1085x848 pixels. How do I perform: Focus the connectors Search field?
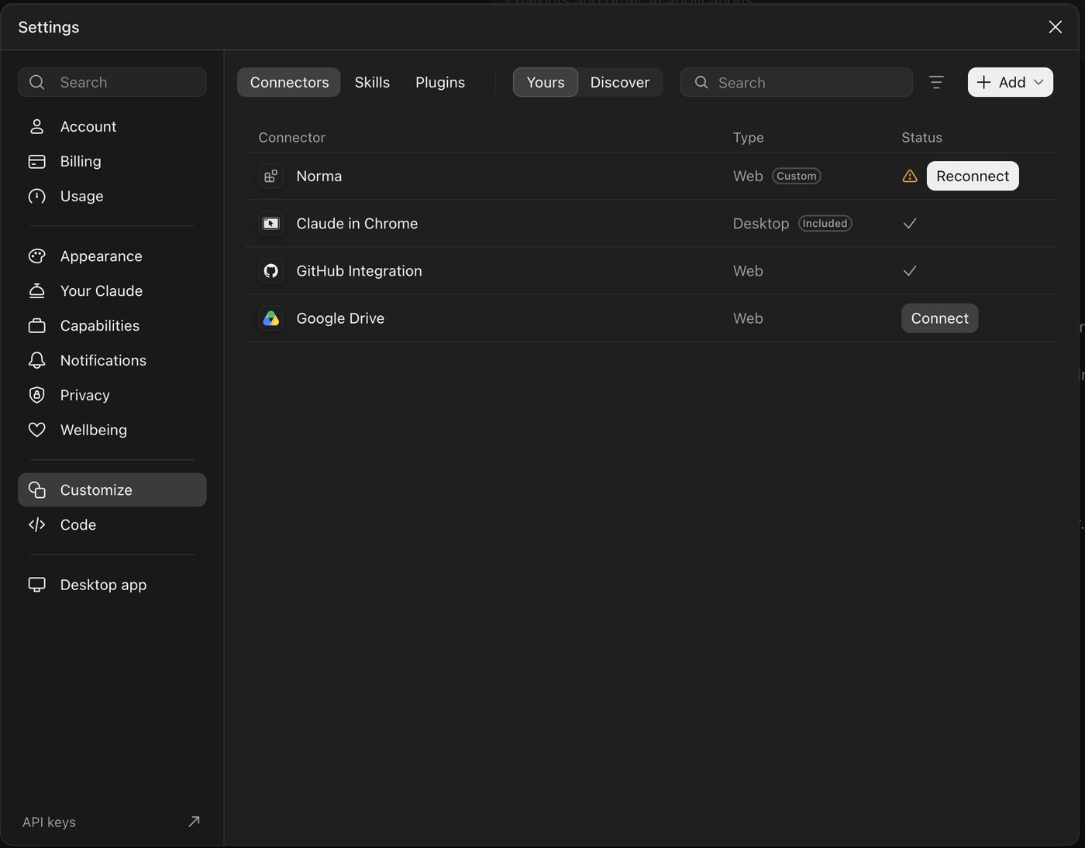click(x=796, y=82)
